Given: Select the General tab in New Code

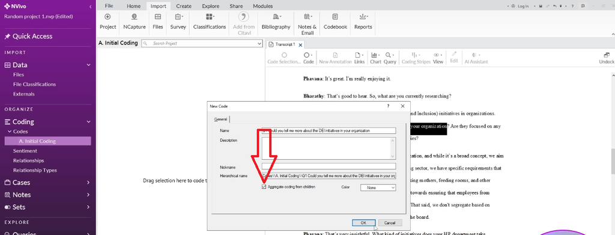Looking at the screenshot, I should point(221,119).
